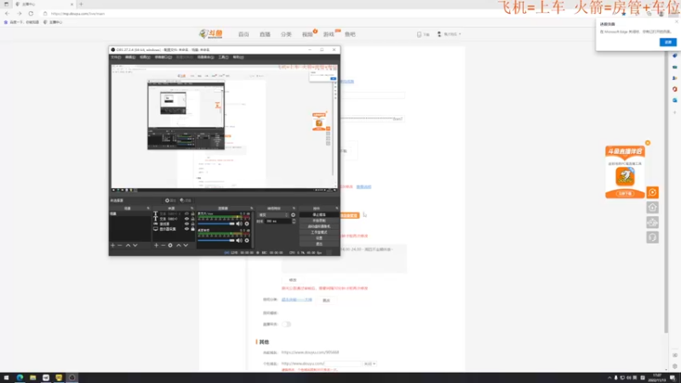The image size is (681, 383).
Task: Click the scene transitions dock pop-out icon
Action: click(294, 209)
